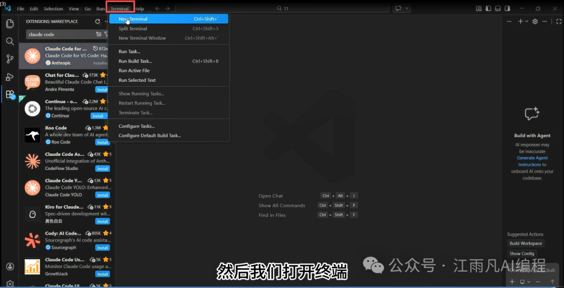Open the Accounts menu icon
The image size is (564, 288).
[10, 267]
